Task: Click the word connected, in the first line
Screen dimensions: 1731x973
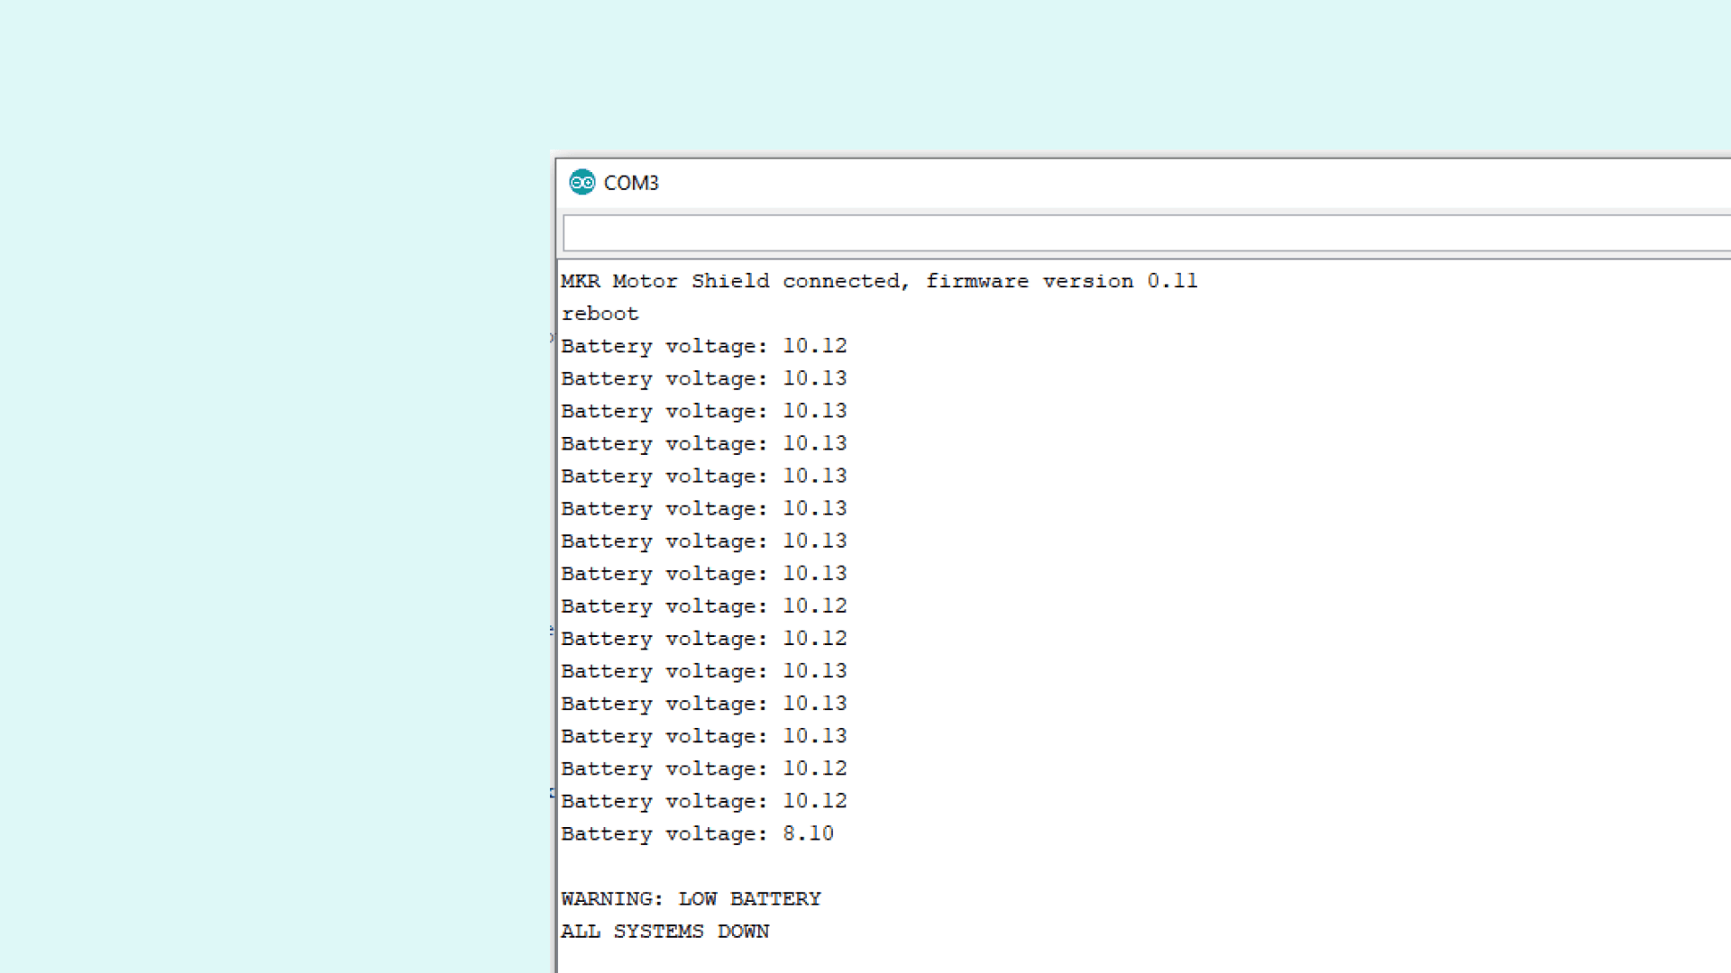Action: point(845,281)
